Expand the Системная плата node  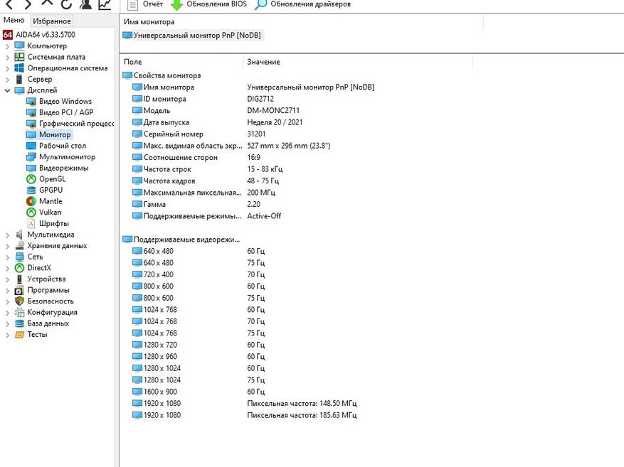point(7,58)
